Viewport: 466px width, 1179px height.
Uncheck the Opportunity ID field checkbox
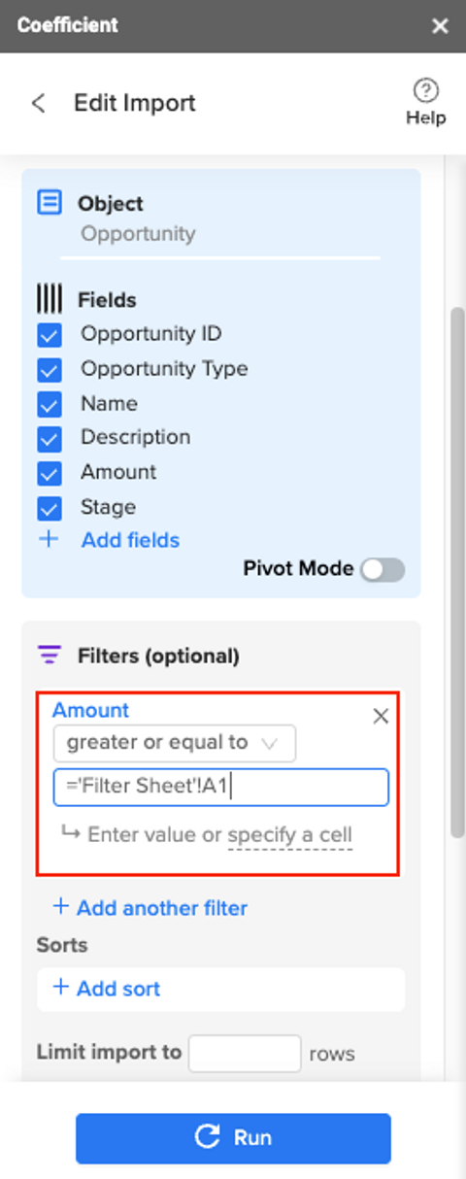[50, 335]
